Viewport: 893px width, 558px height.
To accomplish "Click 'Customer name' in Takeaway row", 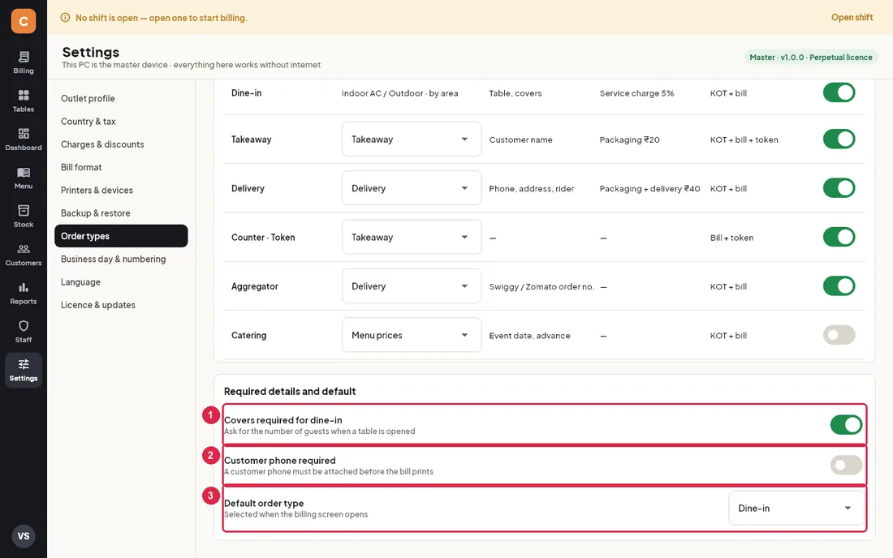I will click(520, 140).
